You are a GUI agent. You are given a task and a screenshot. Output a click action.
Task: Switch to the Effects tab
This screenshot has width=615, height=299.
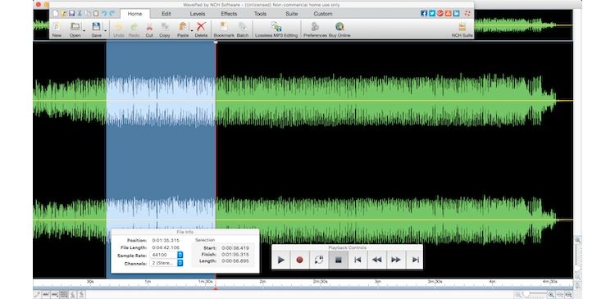(x=229, y=14)
